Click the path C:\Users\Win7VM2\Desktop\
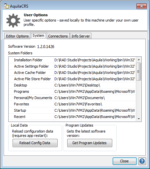Image resolution: width=150 pixels, height=169 pixels. coord(77,85)
